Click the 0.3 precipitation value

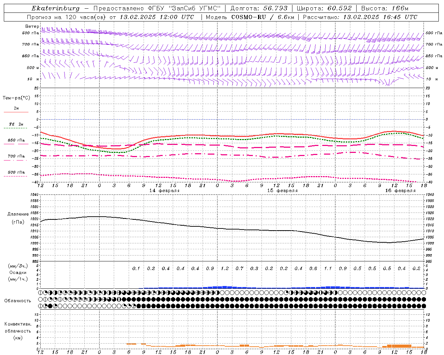coord(254,268)
